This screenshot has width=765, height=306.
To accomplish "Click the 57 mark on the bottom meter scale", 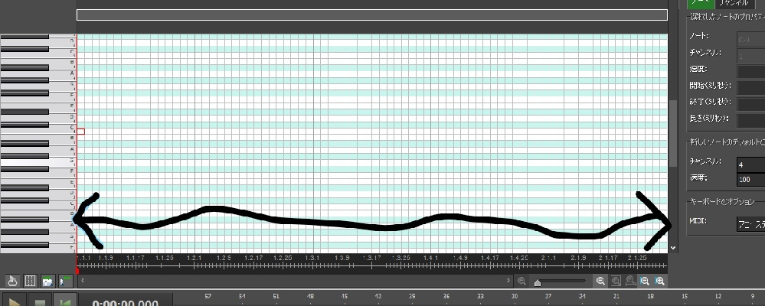I will 208,296.
